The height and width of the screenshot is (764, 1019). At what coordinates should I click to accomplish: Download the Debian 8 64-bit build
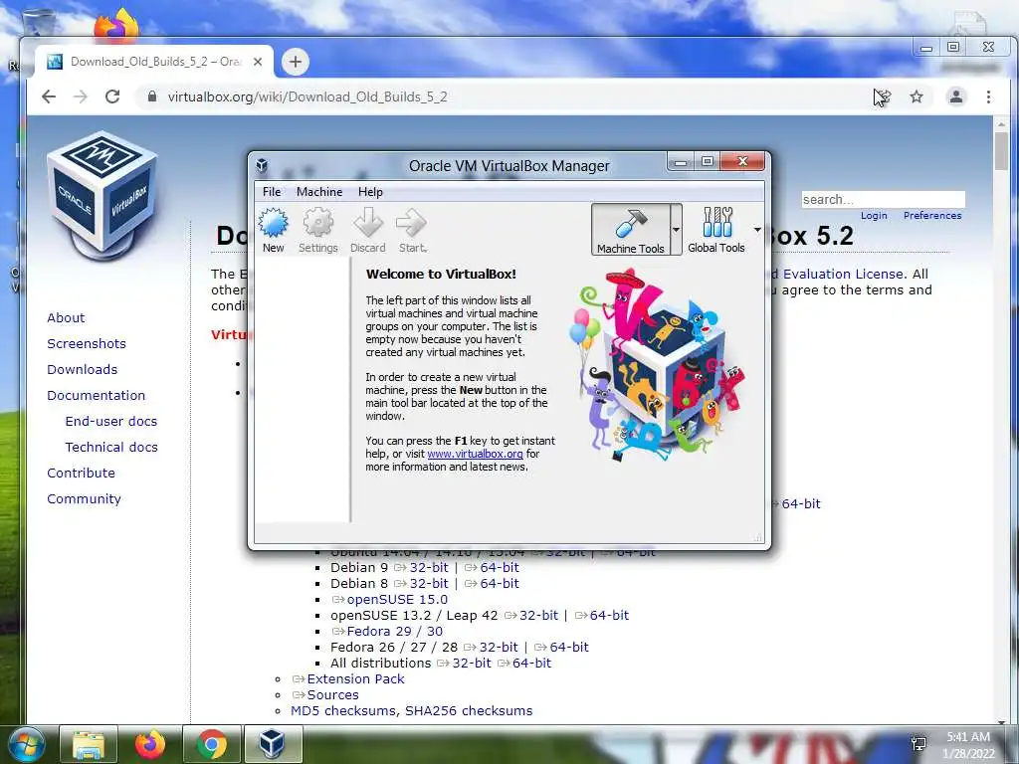point(500,583)
